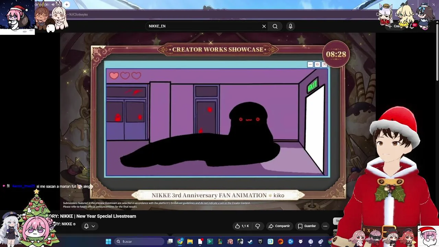This screenshot has width=439, height=247.
Task: Dislike the video with thumbs-down icon
Action: 258,226
